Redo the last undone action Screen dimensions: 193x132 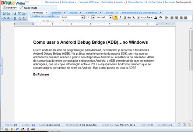click(8, 18)
